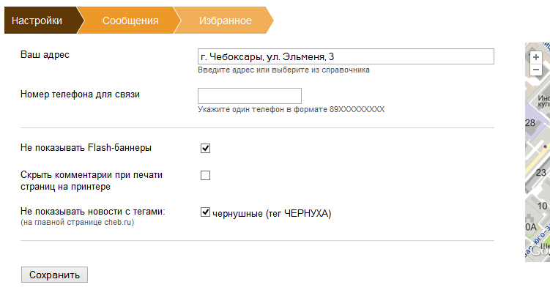Click the Google logo on the map
The height and width of the screenshot is (290, 550).
pos(540,250)
